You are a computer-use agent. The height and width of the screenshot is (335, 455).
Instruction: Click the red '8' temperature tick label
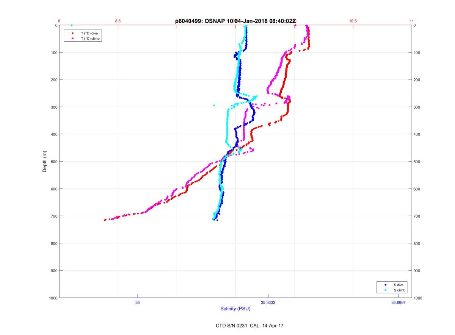(59, 21)
